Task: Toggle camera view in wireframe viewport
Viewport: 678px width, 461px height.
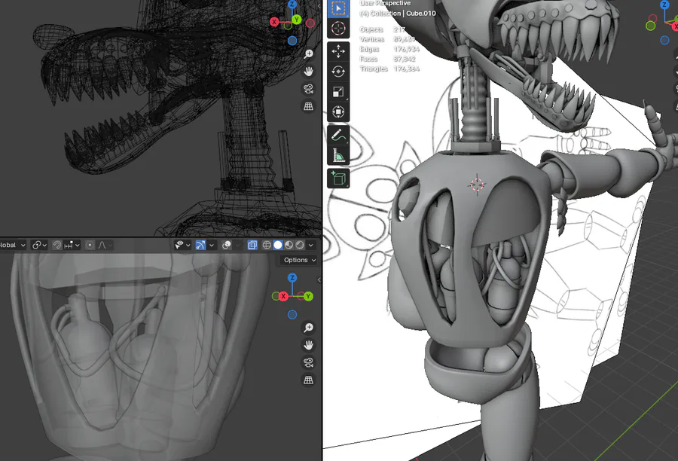Action: pos(308,89)
